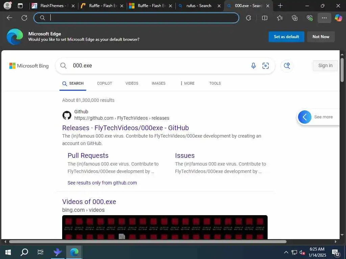Click the vertical page scrollbar

(342, 70)
